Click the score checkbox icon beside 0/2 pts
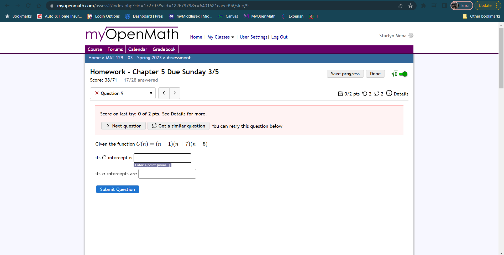 point(341,94)
